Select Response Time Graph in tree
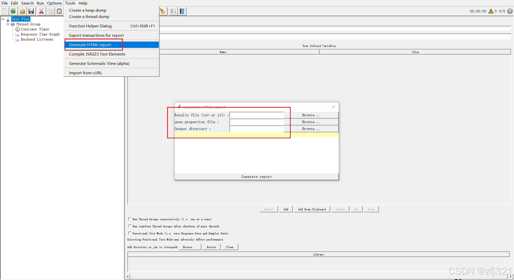 pos(40,34)
